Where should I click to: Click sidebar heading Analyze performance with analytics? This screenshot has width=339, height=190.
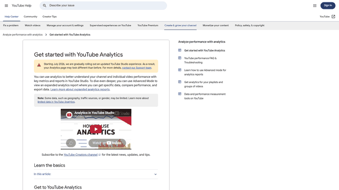pyautogui.click(x=202, y=42)
